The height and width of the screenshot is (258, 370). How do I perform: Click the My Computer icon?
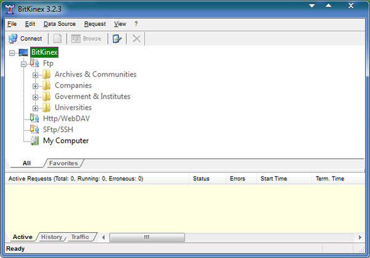(x=35, y=140)
